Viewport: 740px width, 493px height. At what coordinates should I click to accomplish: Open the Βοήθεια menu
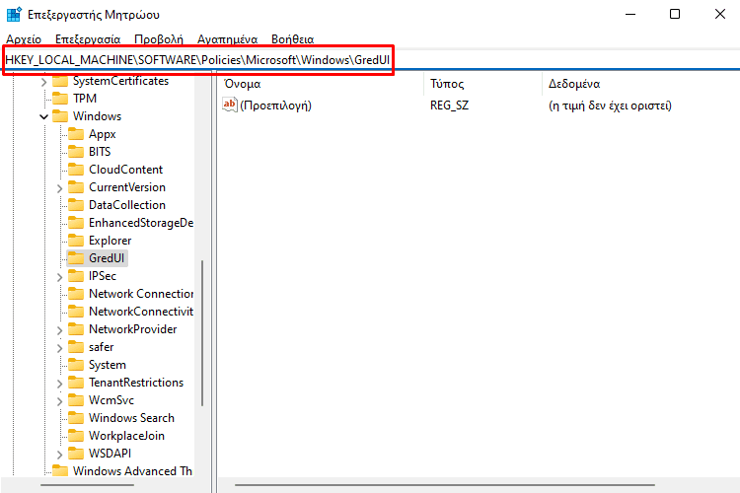click(x=293, y=39)
